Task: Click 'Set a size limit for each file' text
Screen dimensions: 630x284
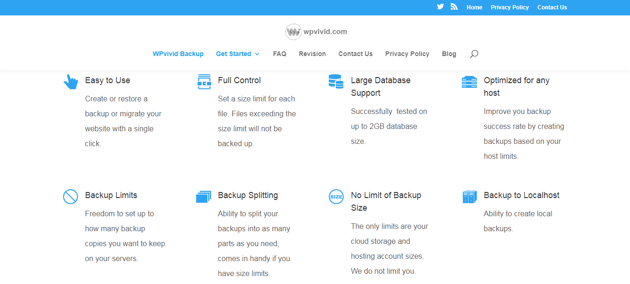Action: click(x=257, y=121)
